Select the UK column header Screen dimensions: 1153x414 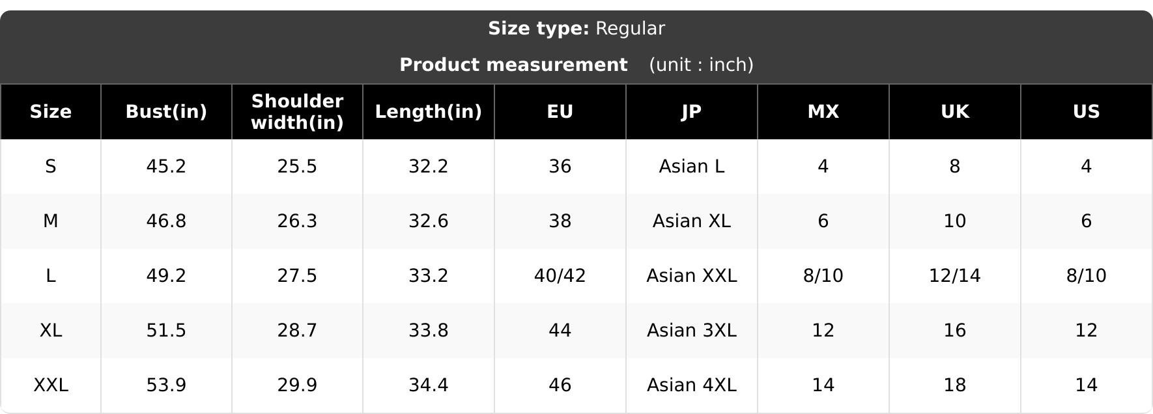[955, 112]
